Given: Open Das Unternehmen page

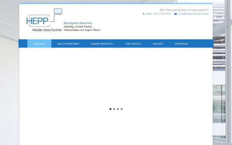Looking at the screenshot, I should pos(68,44).
